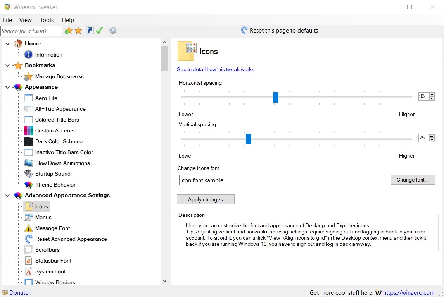This screenshot has width=444, height=297.
Task: Click the Dark Color Scheme black icon
Action: tap(29, 141)
